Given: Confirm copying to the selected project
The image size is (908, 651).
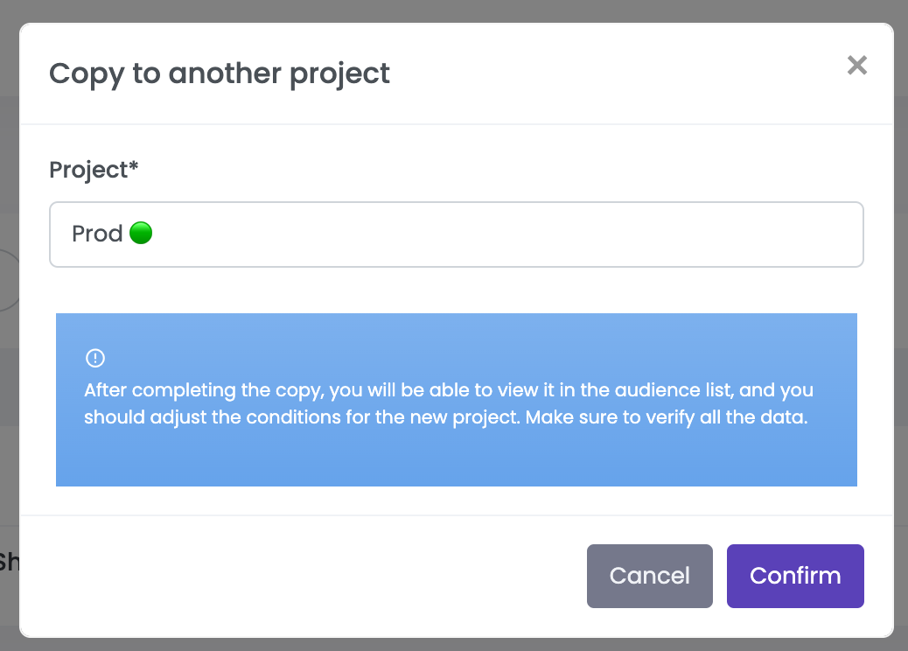Looking at the screenshot, I should 794,576.
